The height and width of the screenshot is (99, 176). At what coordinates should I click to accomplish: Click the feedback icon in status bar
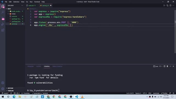pos(170,93)
